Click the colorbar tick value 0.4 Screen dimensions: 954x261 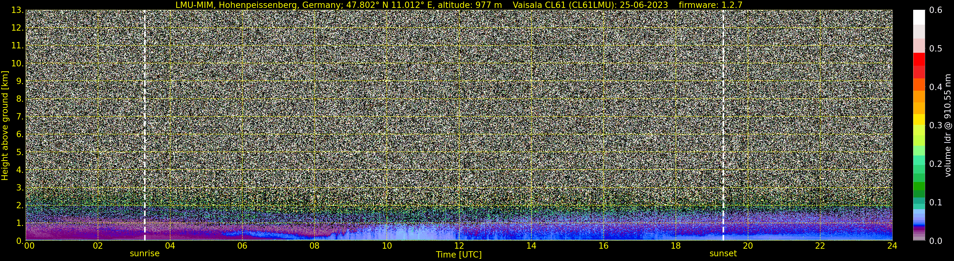tap(936, 87)
